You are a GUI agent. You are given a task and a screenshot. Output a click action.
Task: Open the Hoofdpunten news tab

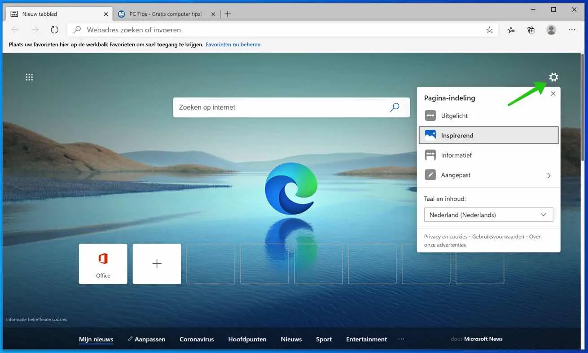pos(247,340)
